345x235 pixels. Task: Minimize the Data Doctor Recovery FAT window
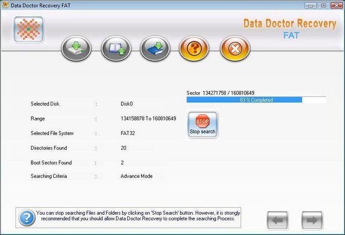click(310, 5)
